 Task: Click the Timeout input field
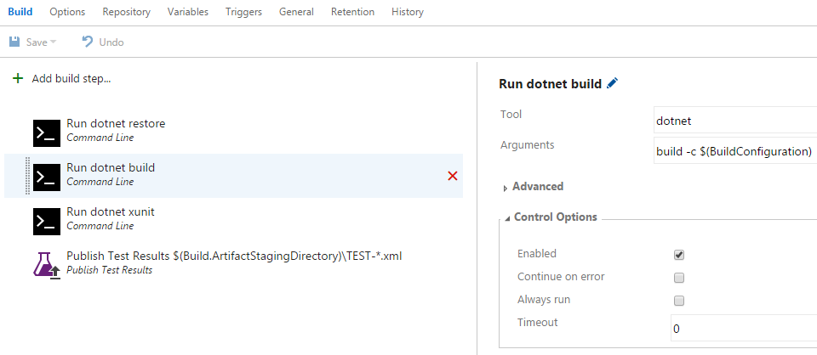click(744, 328)
